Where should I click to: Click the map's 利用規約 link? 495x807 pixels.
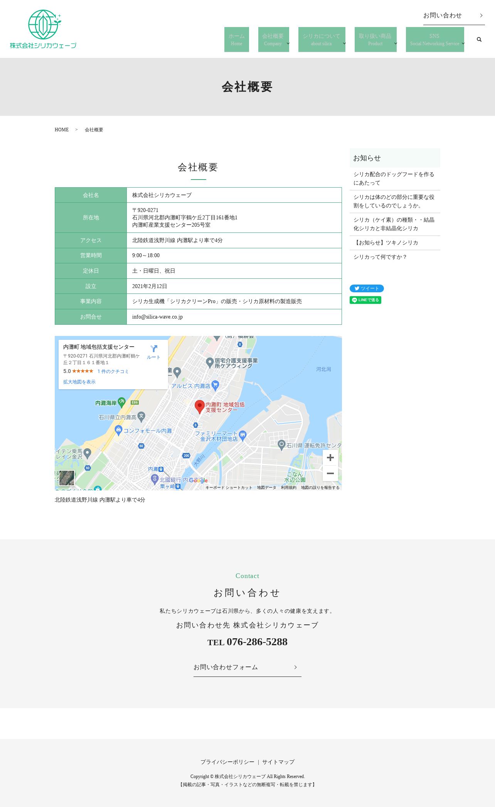pyautogui.click(x=289, y=488)
